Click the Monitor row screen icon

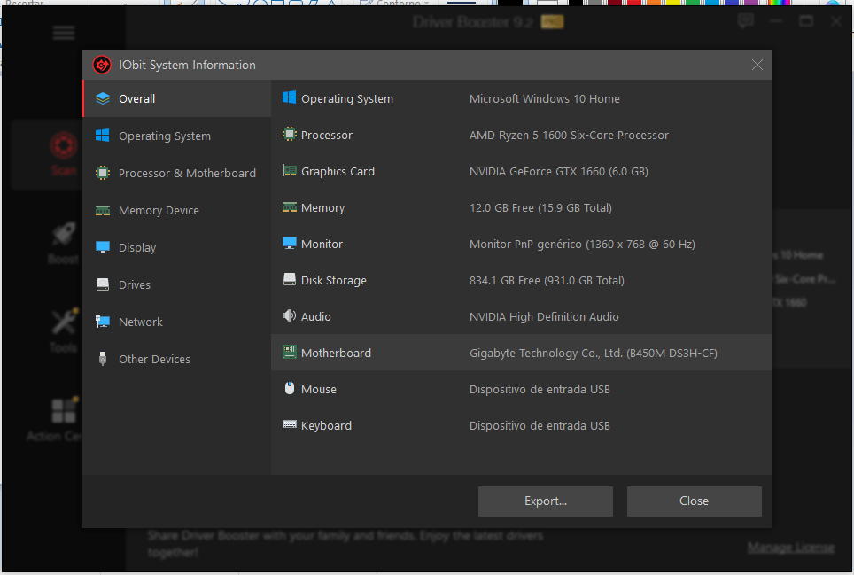point(289,243)
